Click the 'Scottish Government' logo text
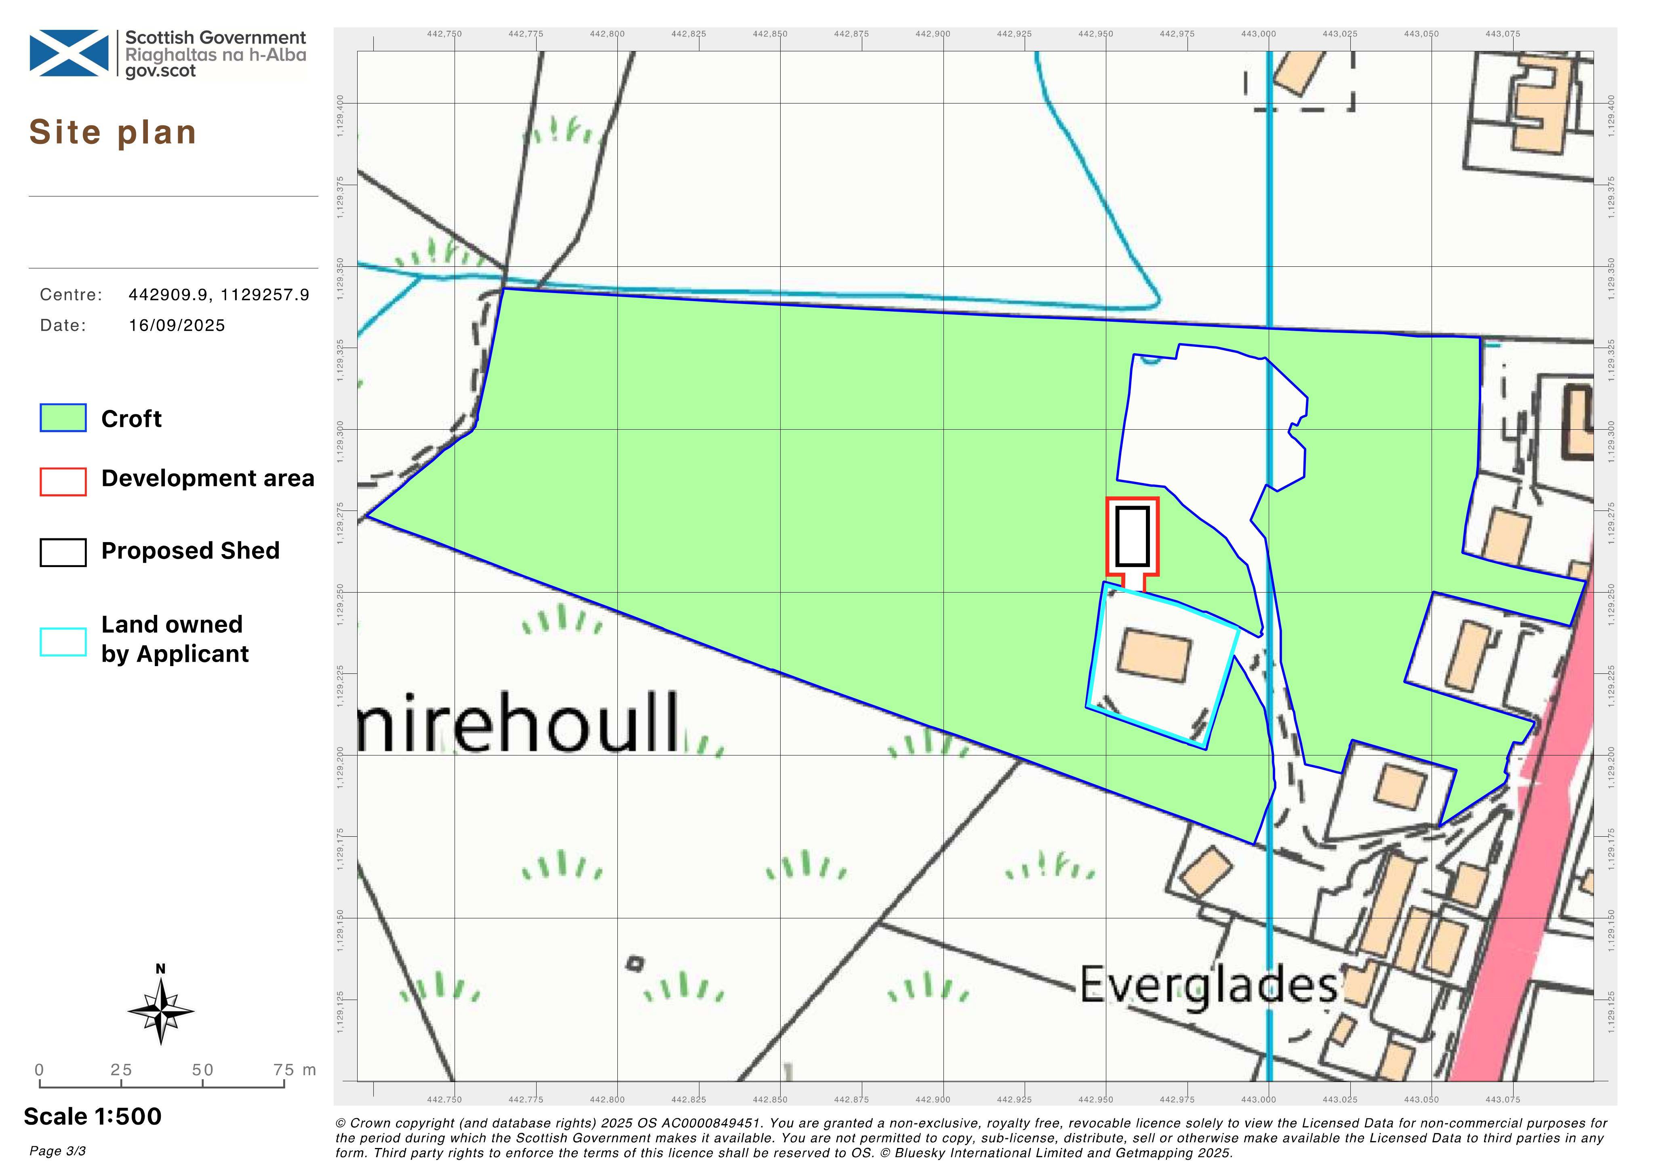This screenshot has width=1655, height=1171. pyautogui.click(x=215, y=38)
